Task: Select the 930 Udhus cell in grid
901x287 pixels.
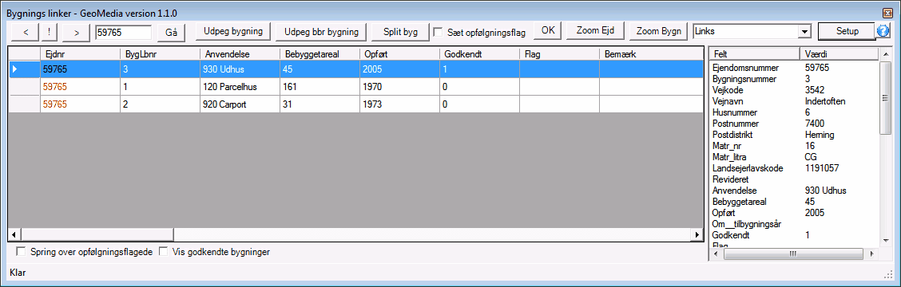Action: (x=240, y=69)
